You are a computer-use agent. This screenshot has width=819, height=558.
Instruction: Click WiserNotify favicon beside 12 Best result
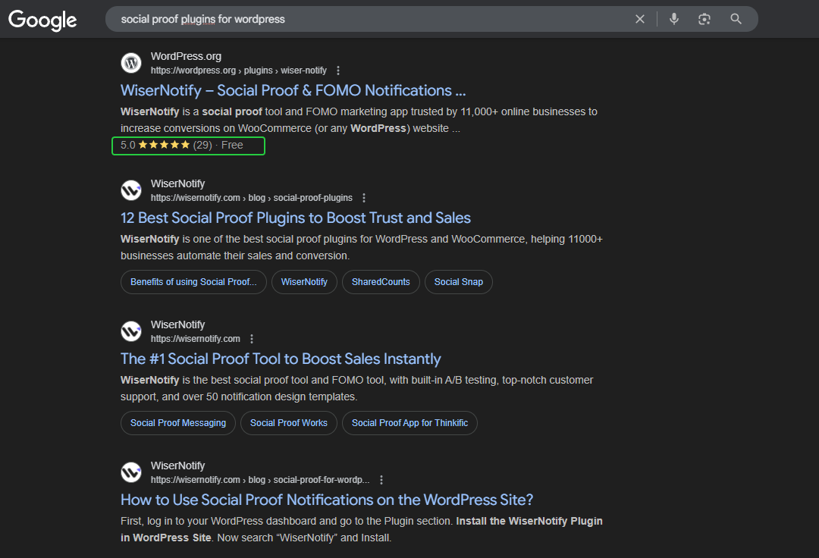[131, 190]
